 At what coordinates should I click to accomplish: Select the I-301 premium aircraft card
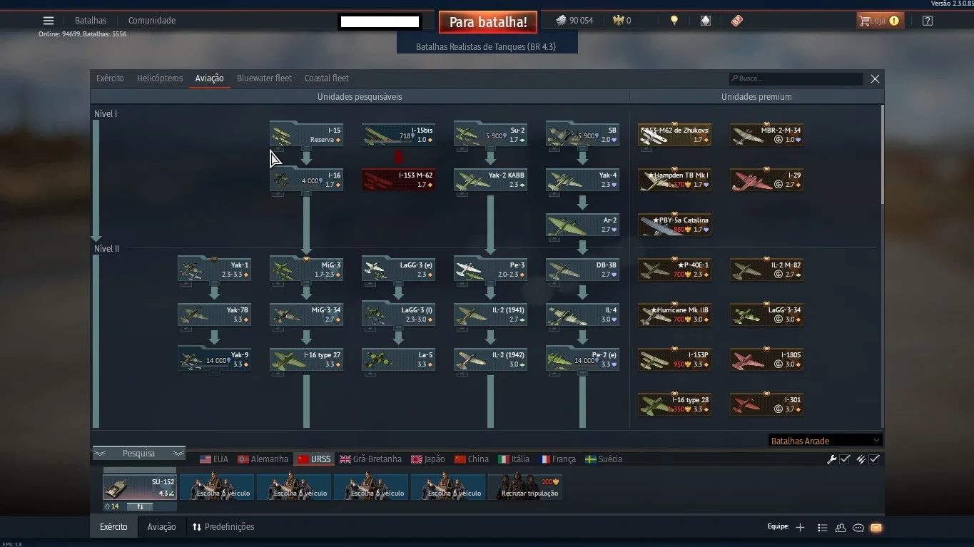[x=766, y=404]
